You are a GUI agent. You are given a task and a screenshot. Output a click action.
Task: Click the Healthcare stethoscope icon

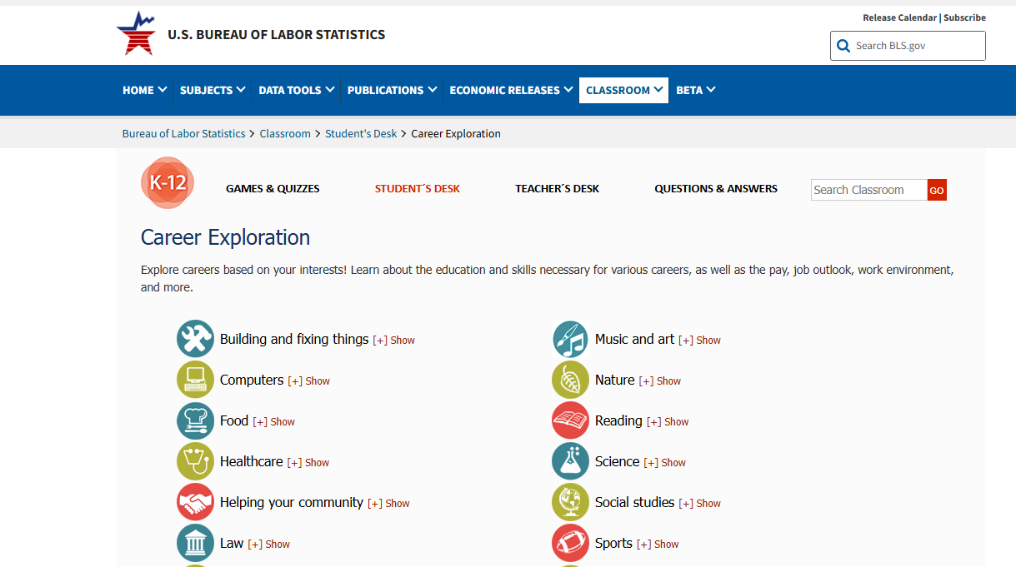click(195, 461)
